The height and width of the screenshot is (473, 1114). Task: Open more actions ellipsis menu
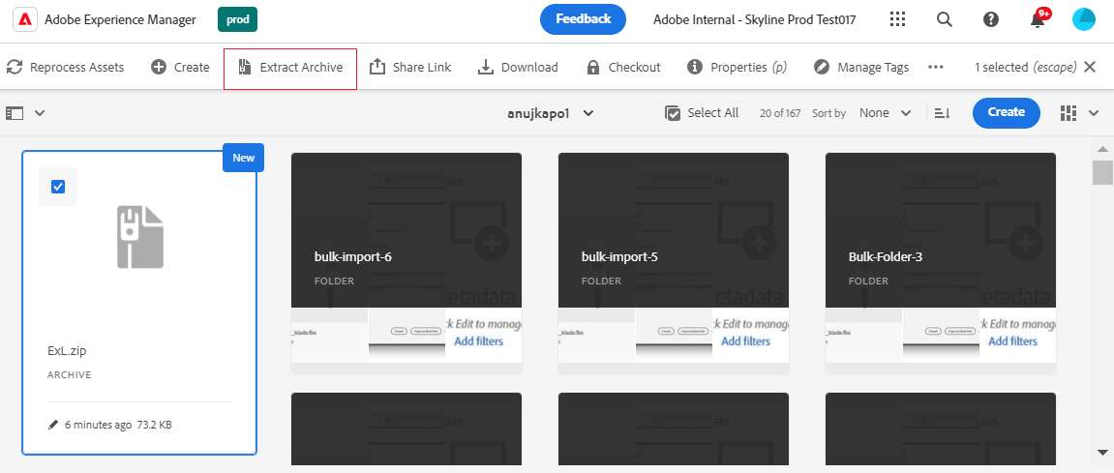point(936,68)
